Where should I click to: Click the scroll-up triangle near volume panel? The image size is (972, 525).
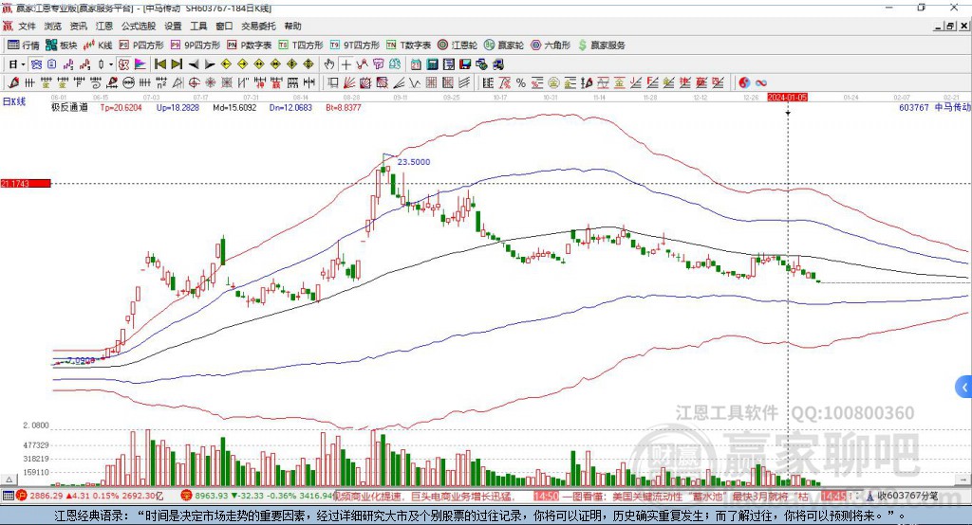[x=9, y=480]
